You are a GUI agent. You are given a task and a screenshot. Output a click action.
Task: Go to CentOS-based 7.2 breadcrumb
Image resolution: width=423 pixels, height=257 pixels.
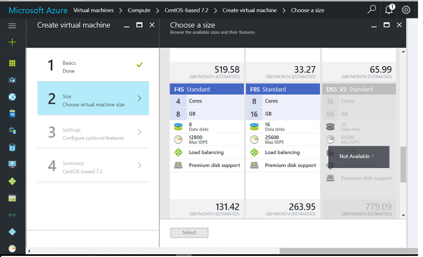pos(187,10)
